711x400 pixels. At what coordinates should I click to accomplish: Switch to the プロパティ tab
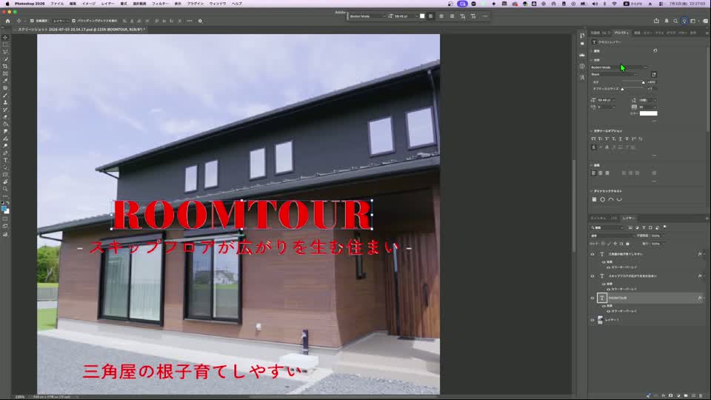[x=621, y=33]
